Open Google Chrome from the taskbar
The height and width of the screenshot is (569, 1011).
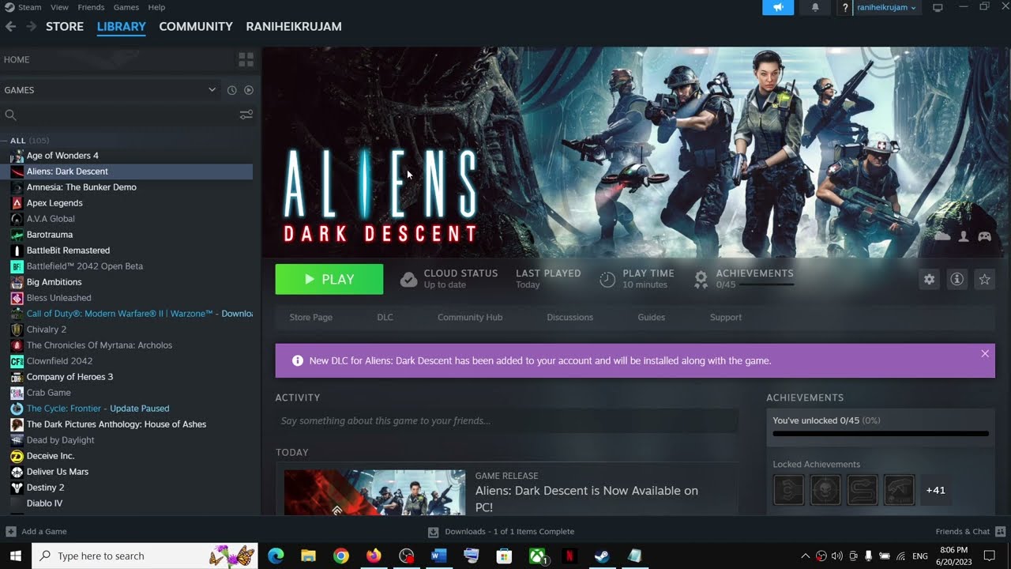(x=340, y=556)
